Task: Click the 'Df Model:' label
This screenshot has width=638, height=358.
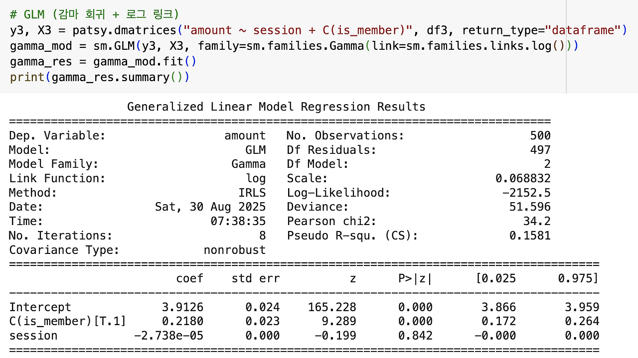Action: pyautogui.click(x=318, y=164)
